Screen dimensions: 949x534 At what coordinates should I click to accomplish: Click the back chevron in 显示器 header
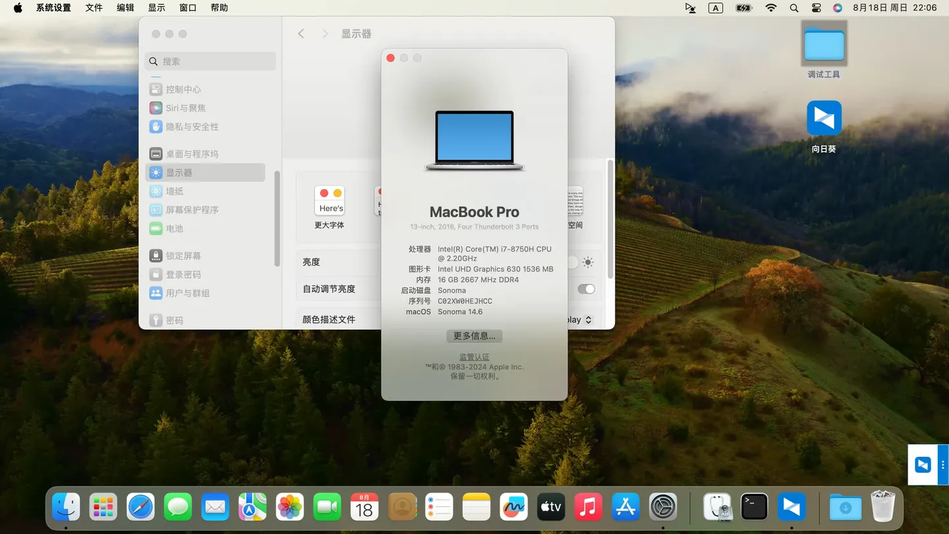(301, 34)
